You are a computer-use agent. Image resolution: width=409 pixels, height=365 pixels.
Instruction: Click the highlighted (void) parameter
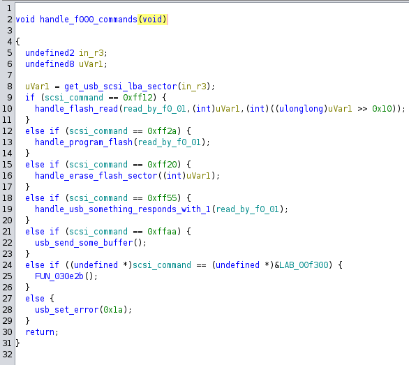tap(152, 20)
